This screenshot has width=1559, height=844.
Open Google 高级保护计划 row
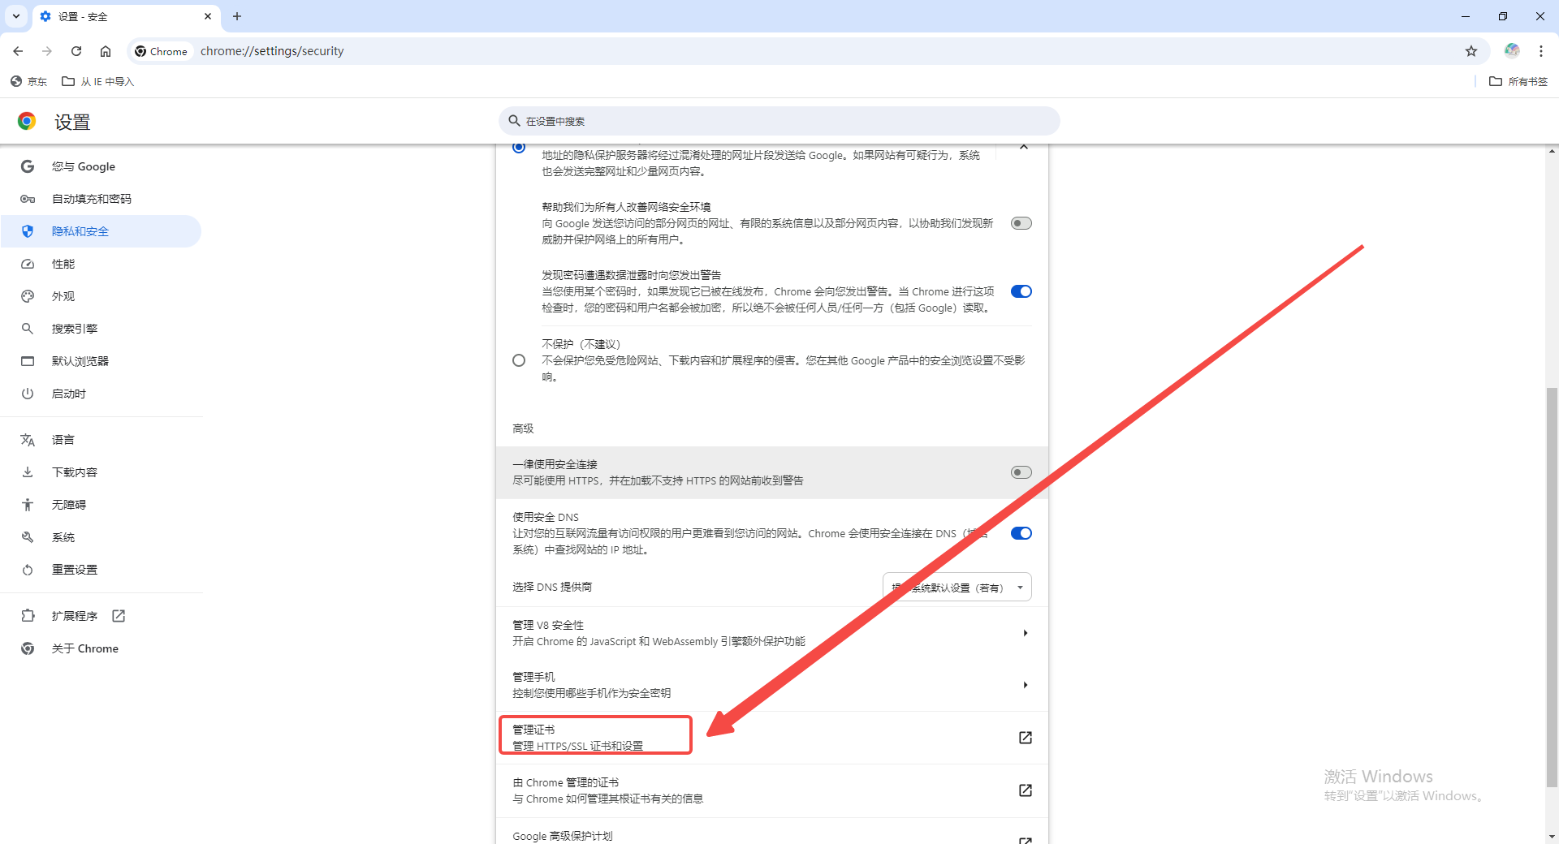[772, 832]
